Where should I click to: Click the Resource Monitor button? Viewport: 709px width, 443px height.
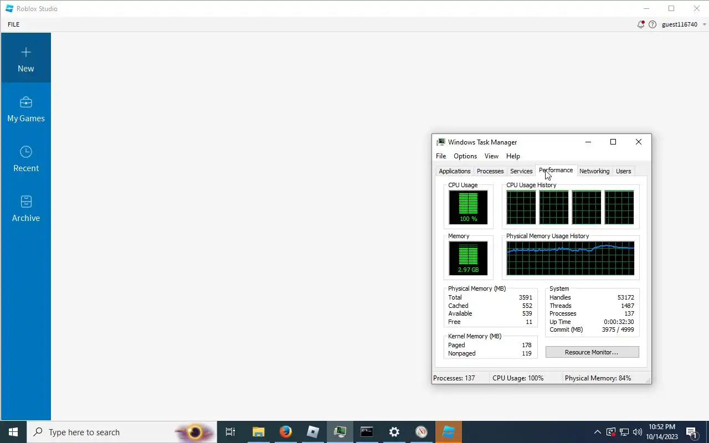pyautogui.click(x=592, y=352)
